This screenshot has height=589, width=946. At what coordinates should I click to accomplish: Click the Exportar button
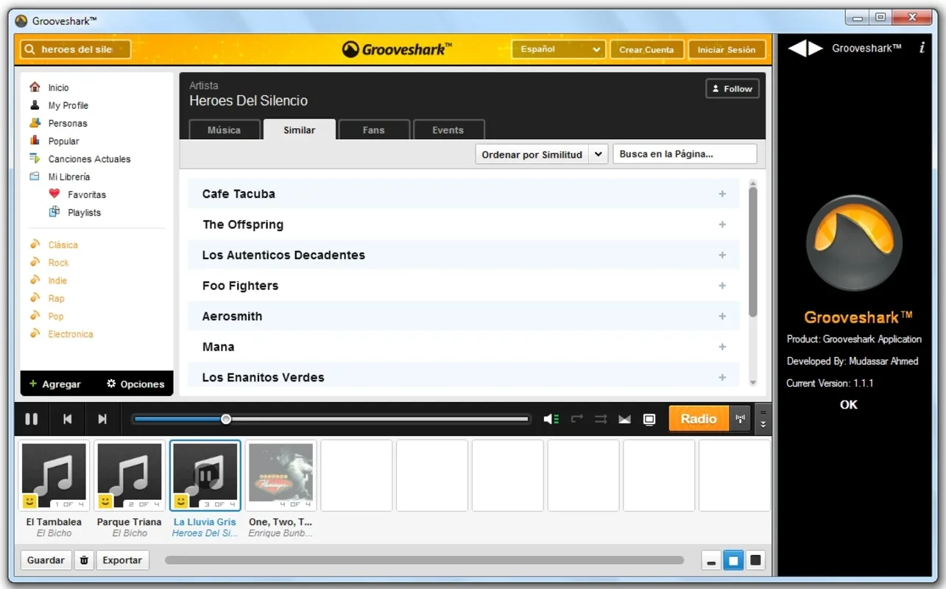pyautogui.click(x=122, y=560)
